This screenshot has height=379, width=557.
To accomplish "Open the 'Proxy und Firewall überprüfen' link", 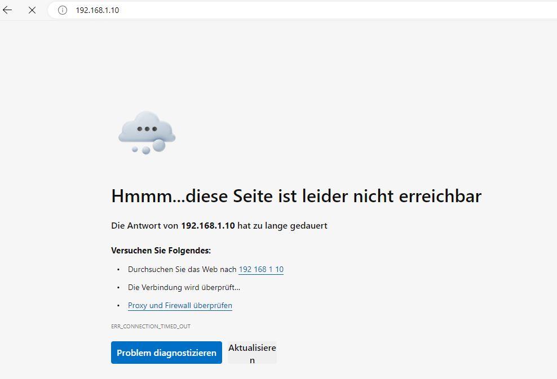I will (180, 306).
